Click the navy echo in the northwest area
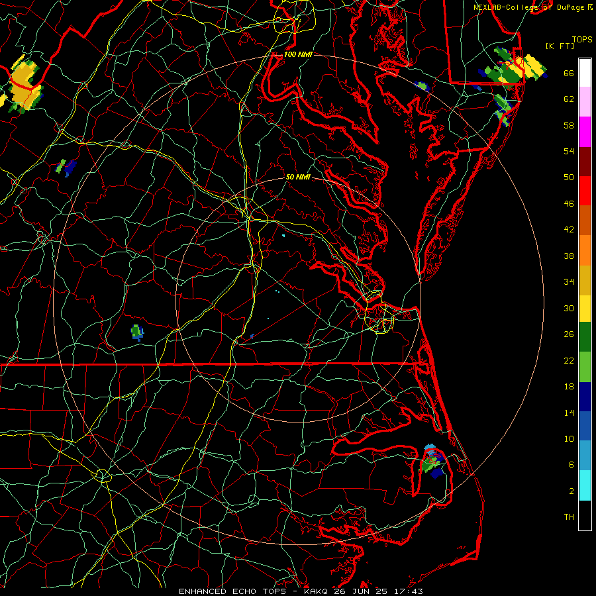Screen dimensions: 596x596 pyautogui.click(x=70, y=168)
